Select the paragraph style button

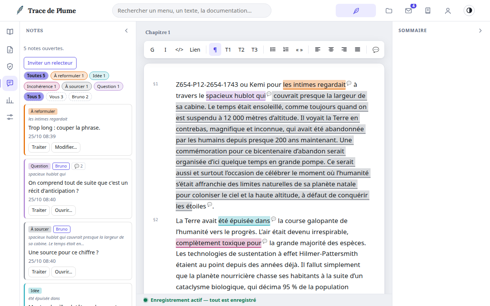click(215, 49)
